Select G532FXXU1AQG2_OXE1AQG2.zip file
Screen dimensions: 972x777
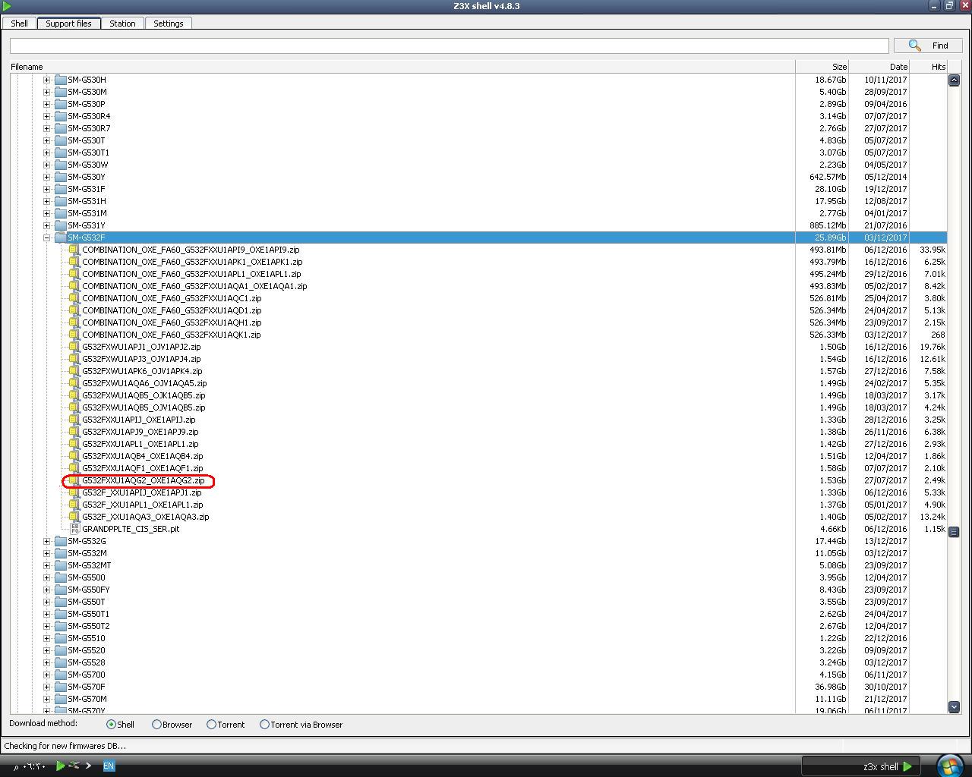(x=143, y=480)
